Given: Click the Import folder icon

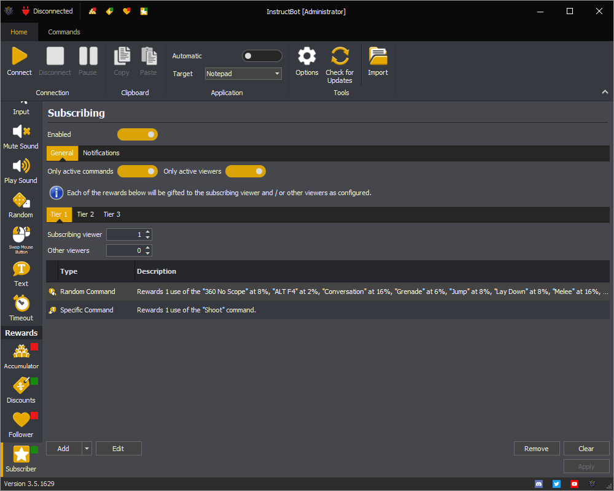Looking at the screenshot, I should coord(378,56).
